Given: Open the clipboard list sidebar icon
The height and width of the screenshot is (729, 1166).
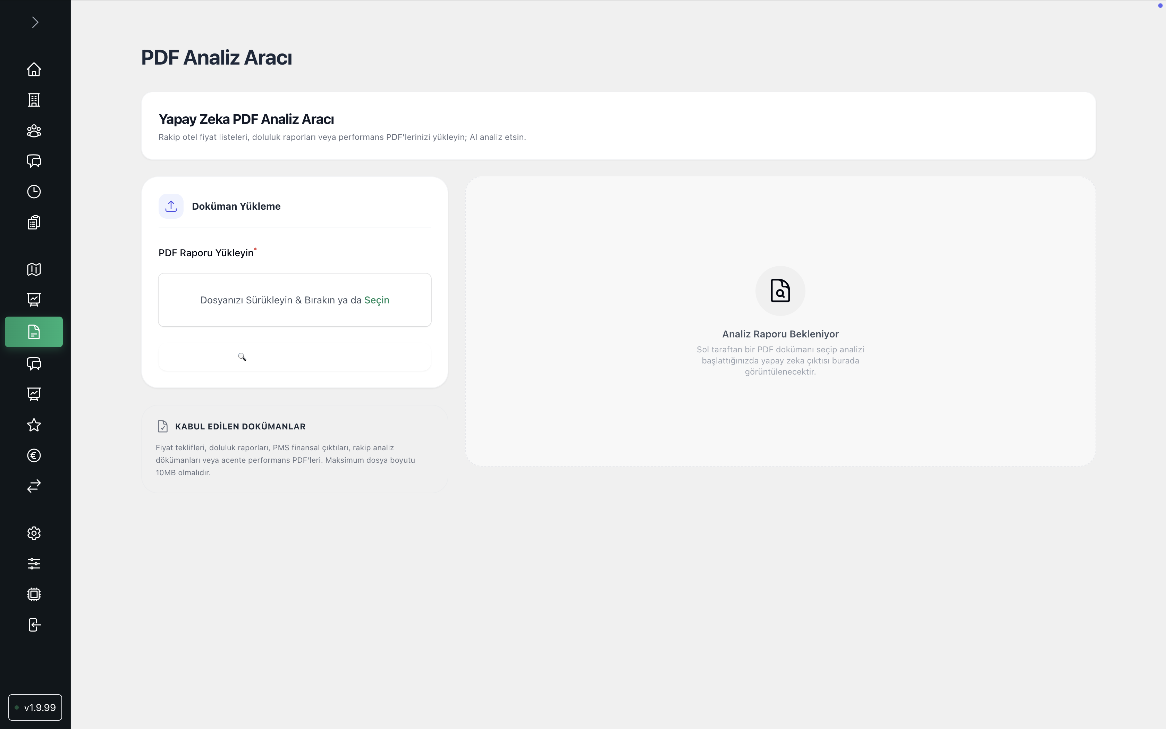Looking at the screenshot, I should tap(34, 222).
